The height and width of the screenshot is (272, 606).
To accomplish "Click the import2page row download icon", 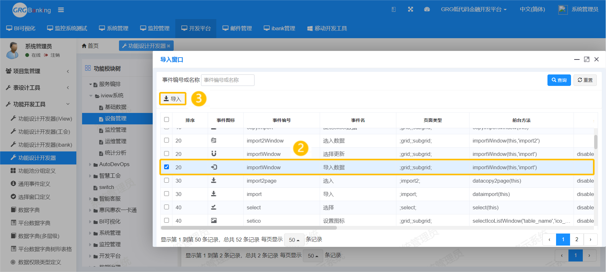I will (214, 180).
